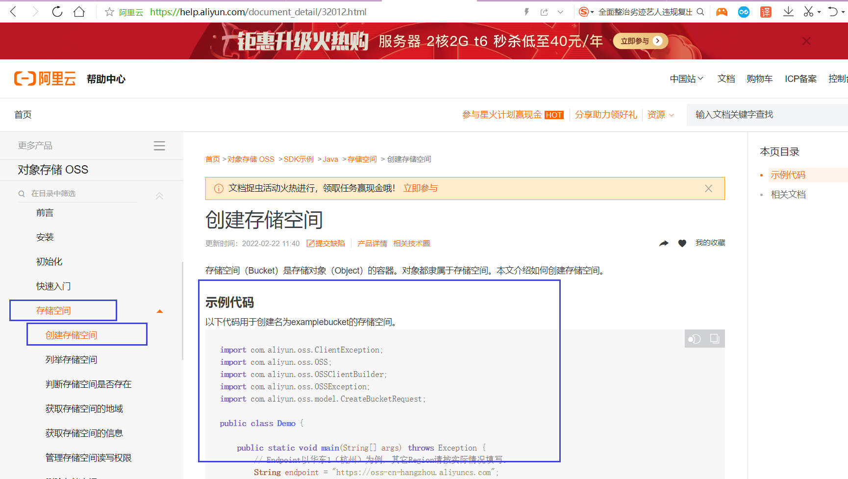Click the Java breadcrumb link

click(330, 159)
